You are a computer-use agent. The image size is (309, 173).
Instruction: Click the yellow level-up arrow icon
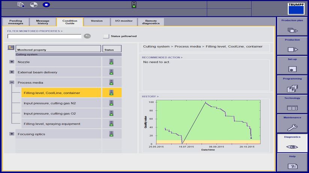pos(11,47)
